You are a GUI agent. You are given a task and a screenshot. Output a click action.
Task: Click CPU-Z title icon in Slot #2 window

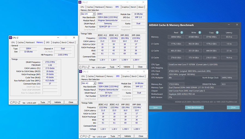[x=81, y=71]
